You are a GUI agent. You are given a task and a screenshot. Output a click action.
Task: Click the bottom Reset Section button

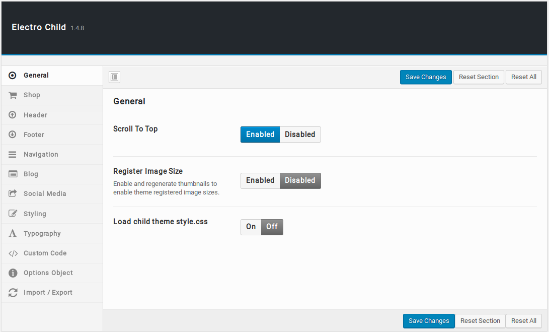[x=480, y=321]
